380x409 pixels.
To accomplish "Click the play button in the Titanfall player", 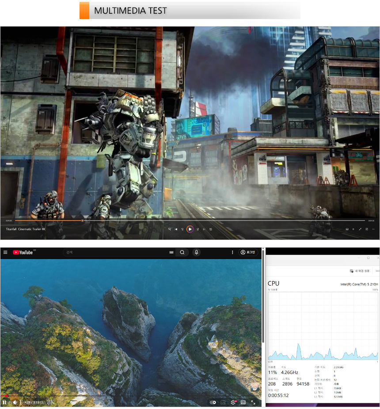I will (190, 229).
